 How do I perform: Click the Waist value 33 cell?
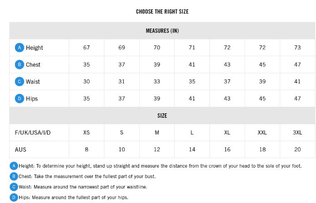(x=157, y=82)
